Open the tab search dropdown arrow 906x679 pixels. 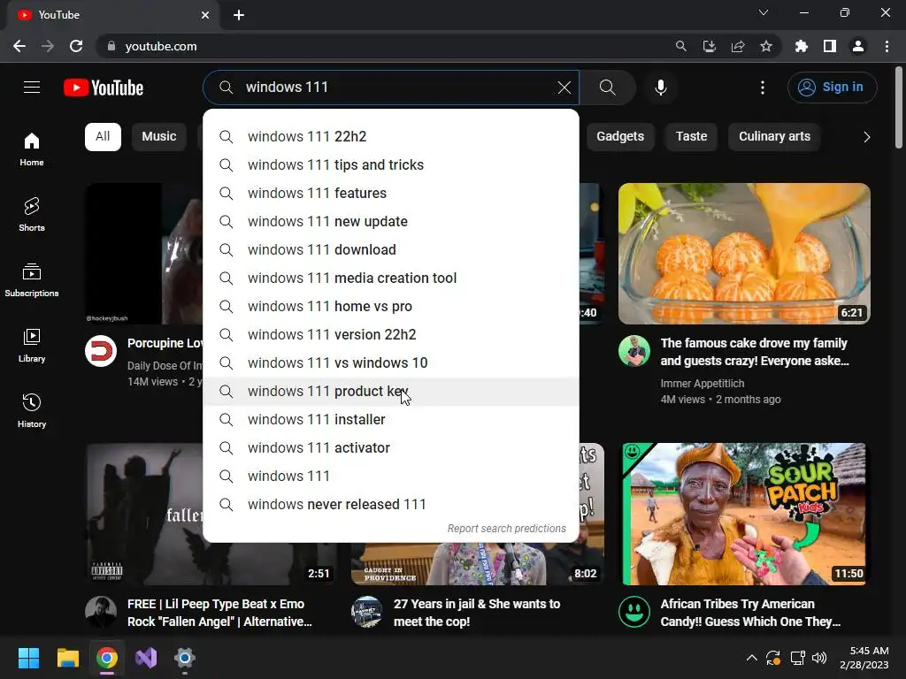pos(764,12)
